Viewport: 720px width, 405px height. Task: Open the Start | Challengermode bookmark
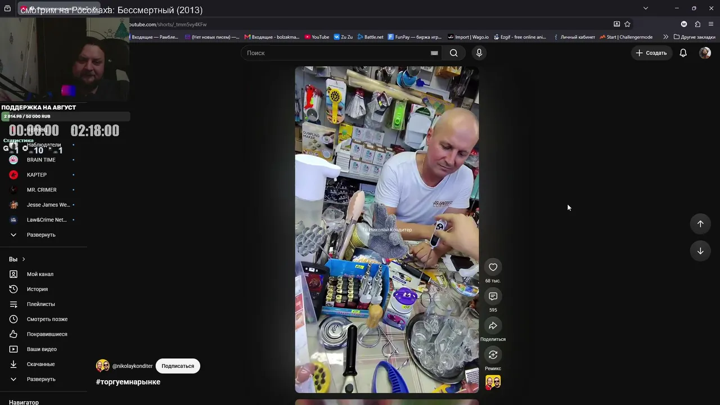coord(626,37)
